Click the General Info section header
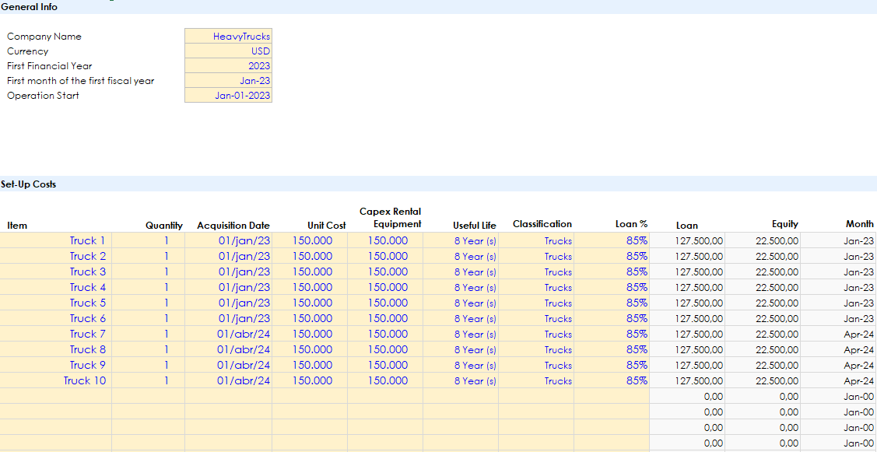This screenshot has height=452, width=877. [x=29, y=7]
